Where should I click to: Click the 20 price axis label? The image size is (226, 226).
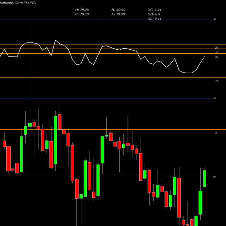[x=215, y=177]
